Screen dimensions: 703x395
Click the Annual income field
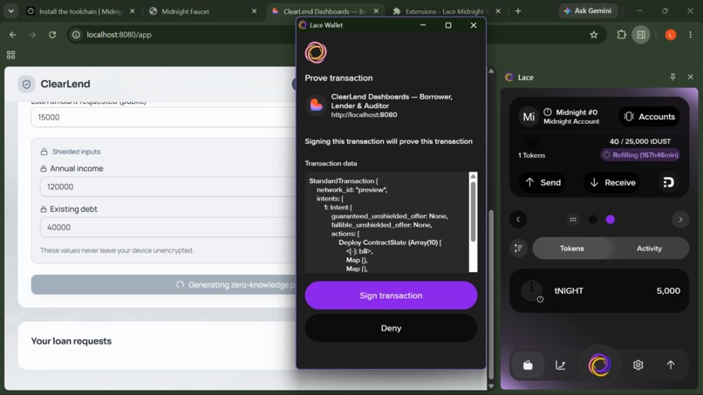[167, 187]
